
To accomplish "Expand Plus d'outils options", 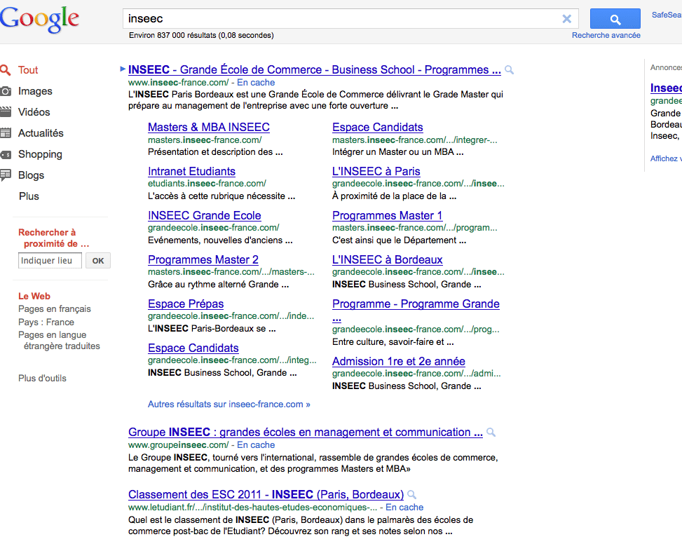I will coord(42,379).
